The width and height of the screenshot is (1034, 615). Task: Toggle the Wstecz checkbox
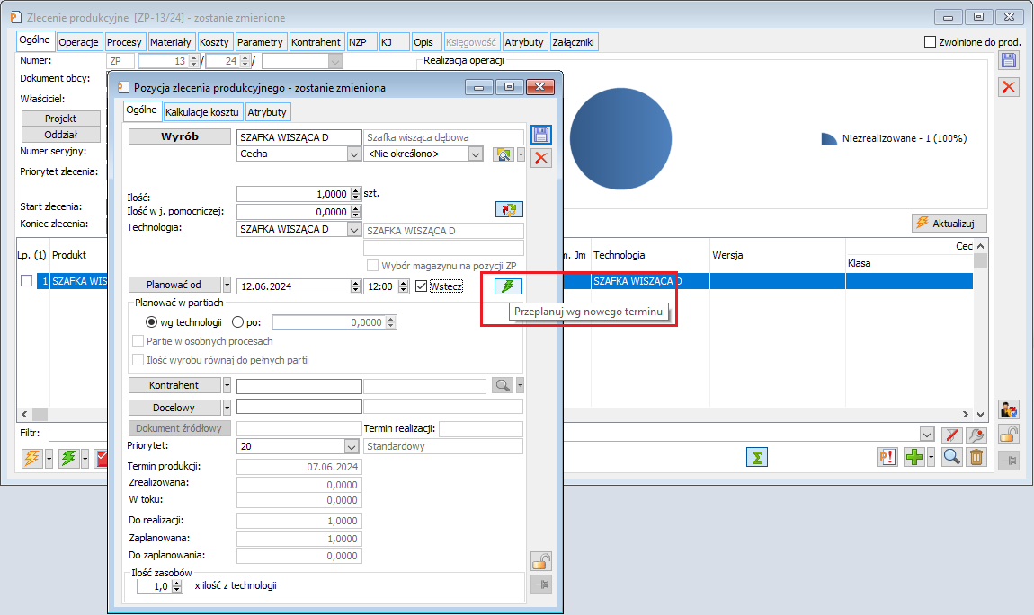click(422, 286)
